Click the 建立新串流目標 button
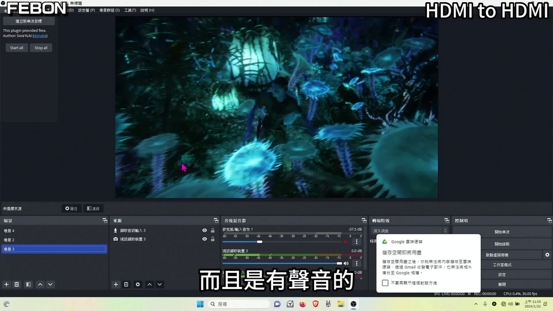553x311 pixels. click(29, 21)
